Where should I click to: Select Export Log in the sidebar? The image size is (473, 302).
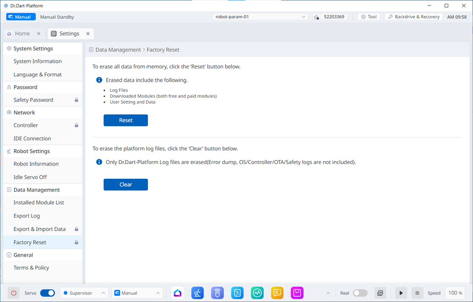click(x=27, y=216)
